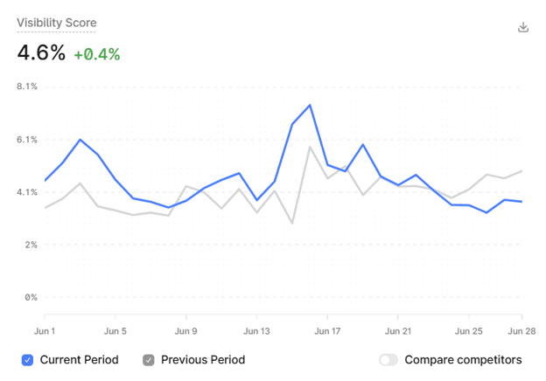Enable the Compare competitors toggle
The image size is (546, 381).
pyautogui.click(x=388, y=360)
